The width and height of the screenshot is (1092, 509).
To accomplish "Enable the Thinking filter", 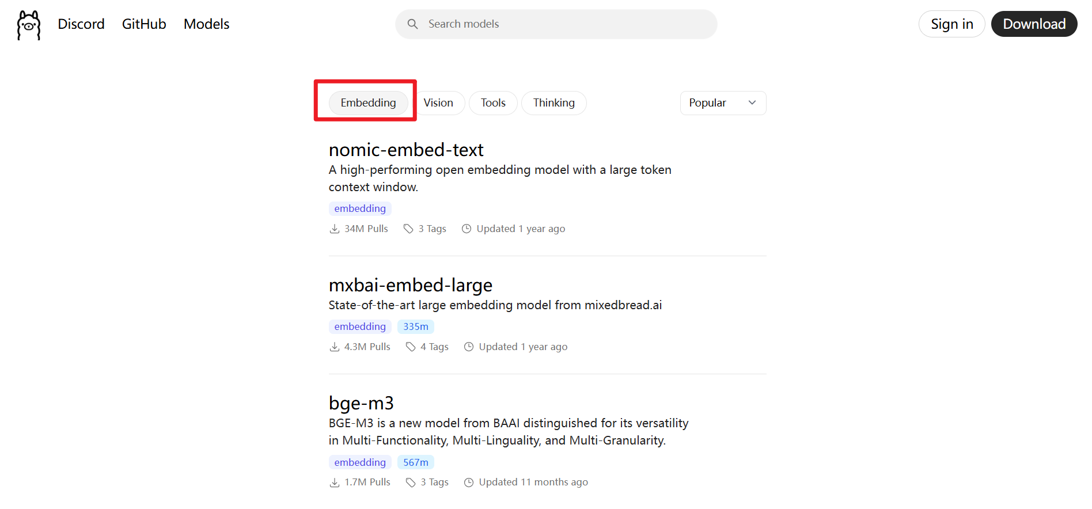I will point(553,102).
